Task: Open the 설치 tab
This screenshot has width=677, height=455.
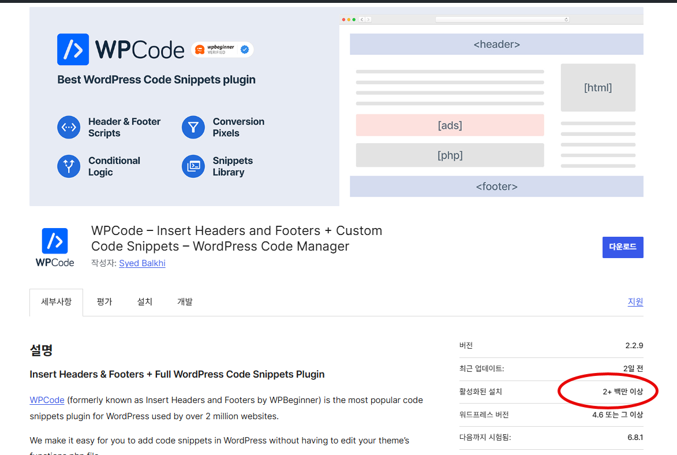Action: pyautogui.click(x=144, y=301)
